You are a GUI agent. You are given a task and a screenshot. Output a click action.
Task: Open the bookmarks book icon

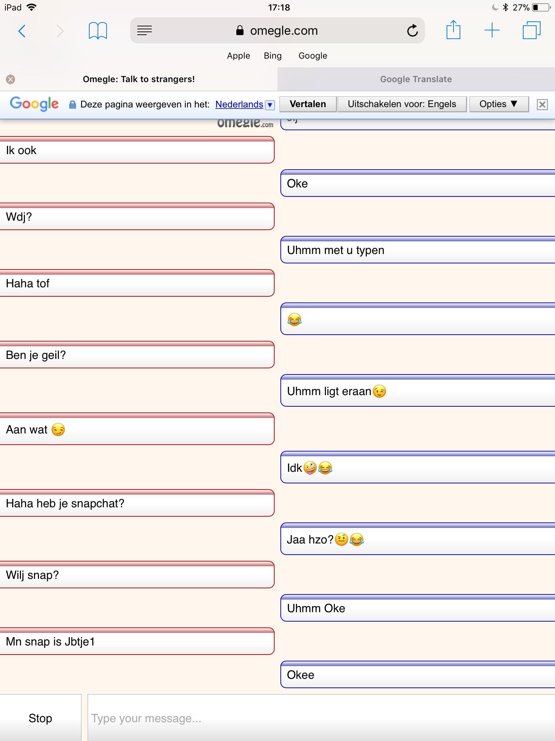click(98, 31)
